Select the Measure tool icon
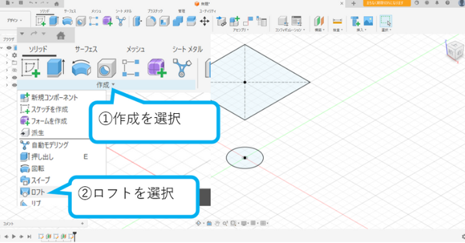This screenshot has height=243, width=465. click(x=337, y=21)
